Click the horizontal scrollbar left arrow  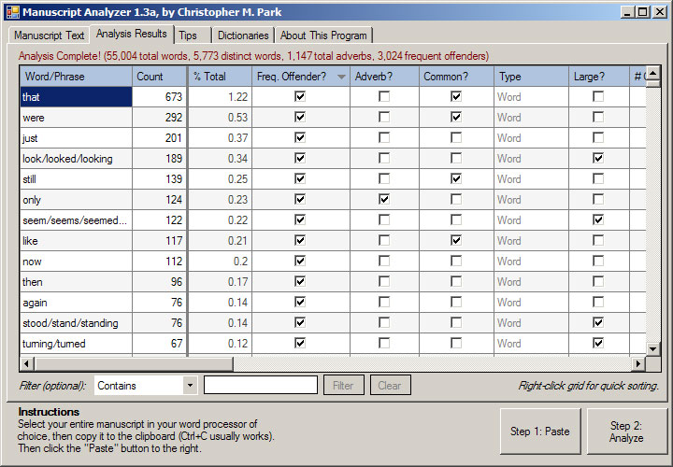pyautogui.click(x=26, y=364)
